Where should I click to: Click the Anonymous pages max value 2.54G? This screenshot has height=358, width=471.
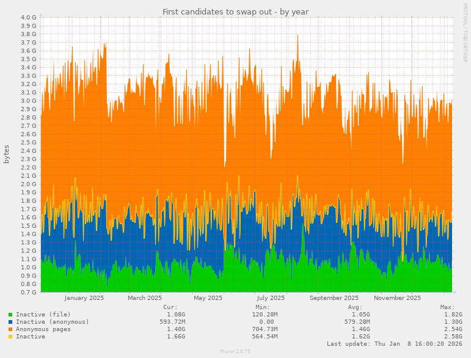pos(453,329)
